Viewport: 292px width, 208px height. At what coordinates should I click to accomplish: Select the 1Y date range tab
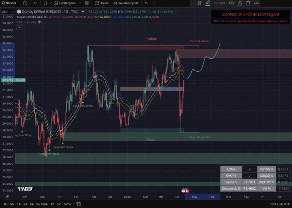tap(52, 204)
